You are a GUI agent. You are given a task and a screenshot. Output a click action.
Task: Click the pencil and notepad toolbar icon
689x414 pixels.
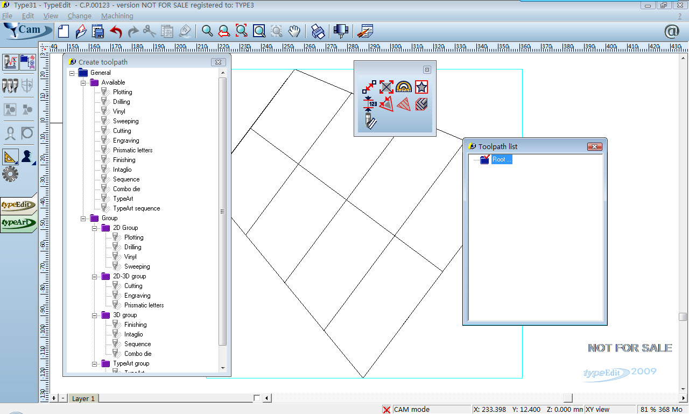365,31
